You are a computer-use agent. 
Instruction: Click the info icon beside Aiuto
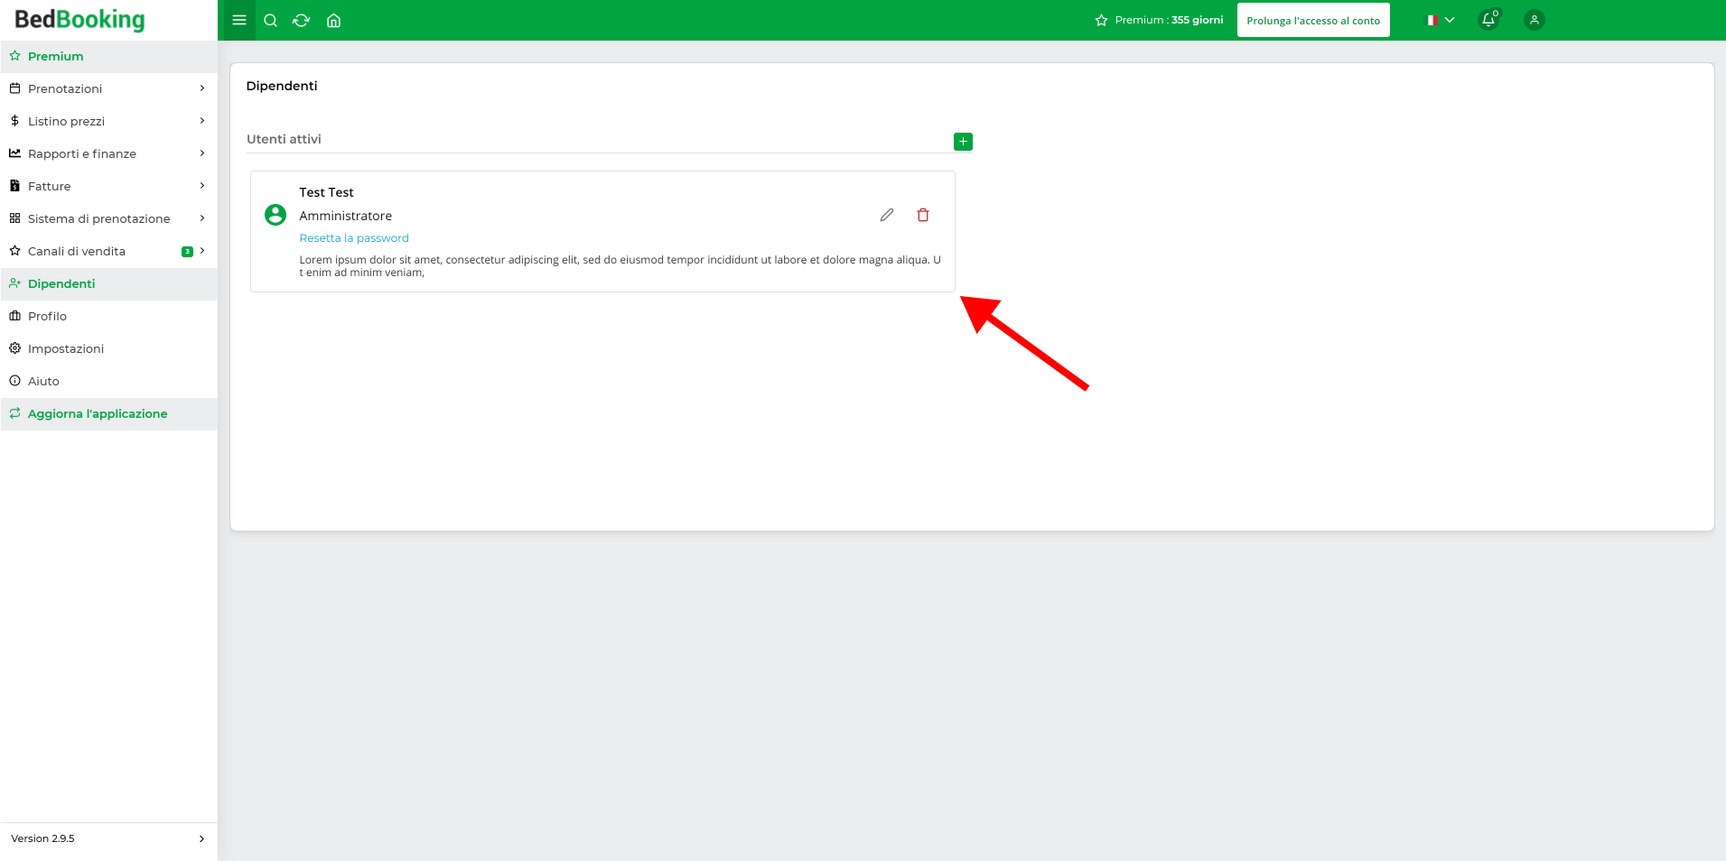[x=14, y=381]
